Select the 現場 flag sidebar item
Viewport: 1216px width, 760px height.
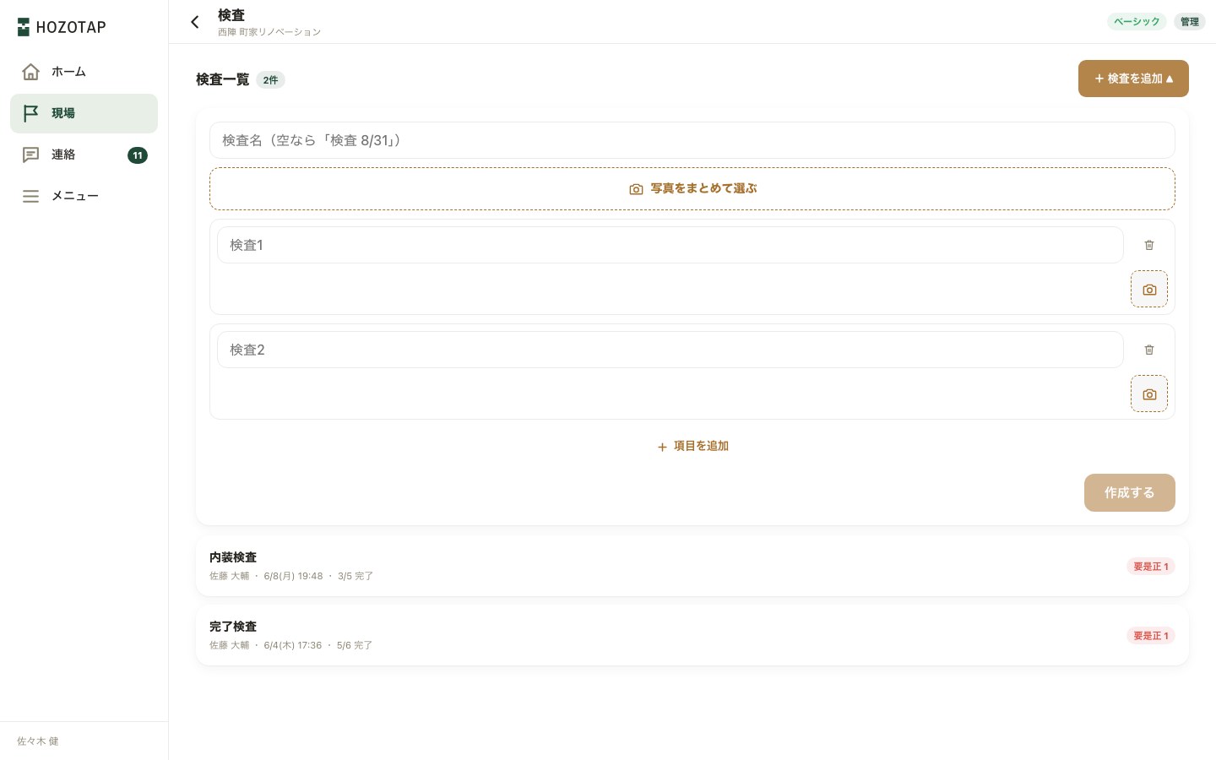84,113
